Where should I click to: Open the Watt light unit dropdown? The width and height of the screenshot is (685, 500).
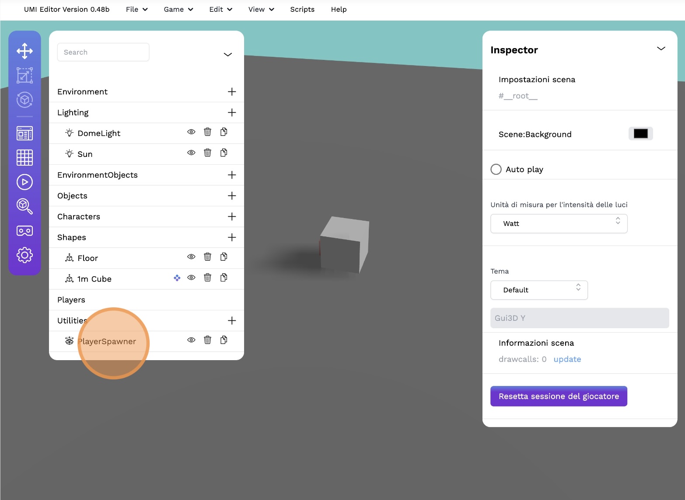[x=559, y=223]
